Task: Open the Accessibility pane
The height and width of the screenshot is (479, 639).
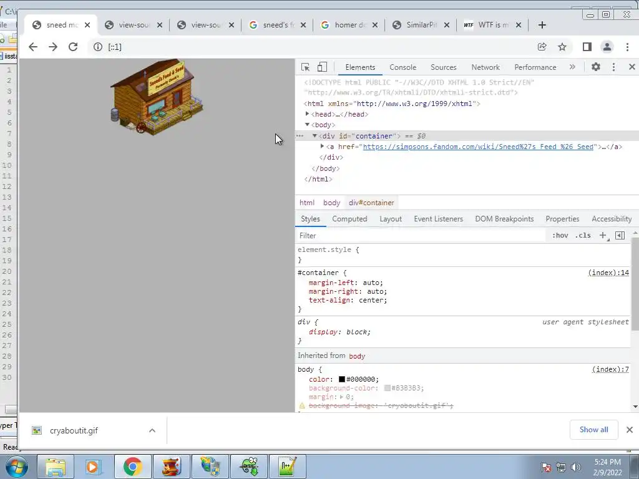Action: tap(612, 219)
